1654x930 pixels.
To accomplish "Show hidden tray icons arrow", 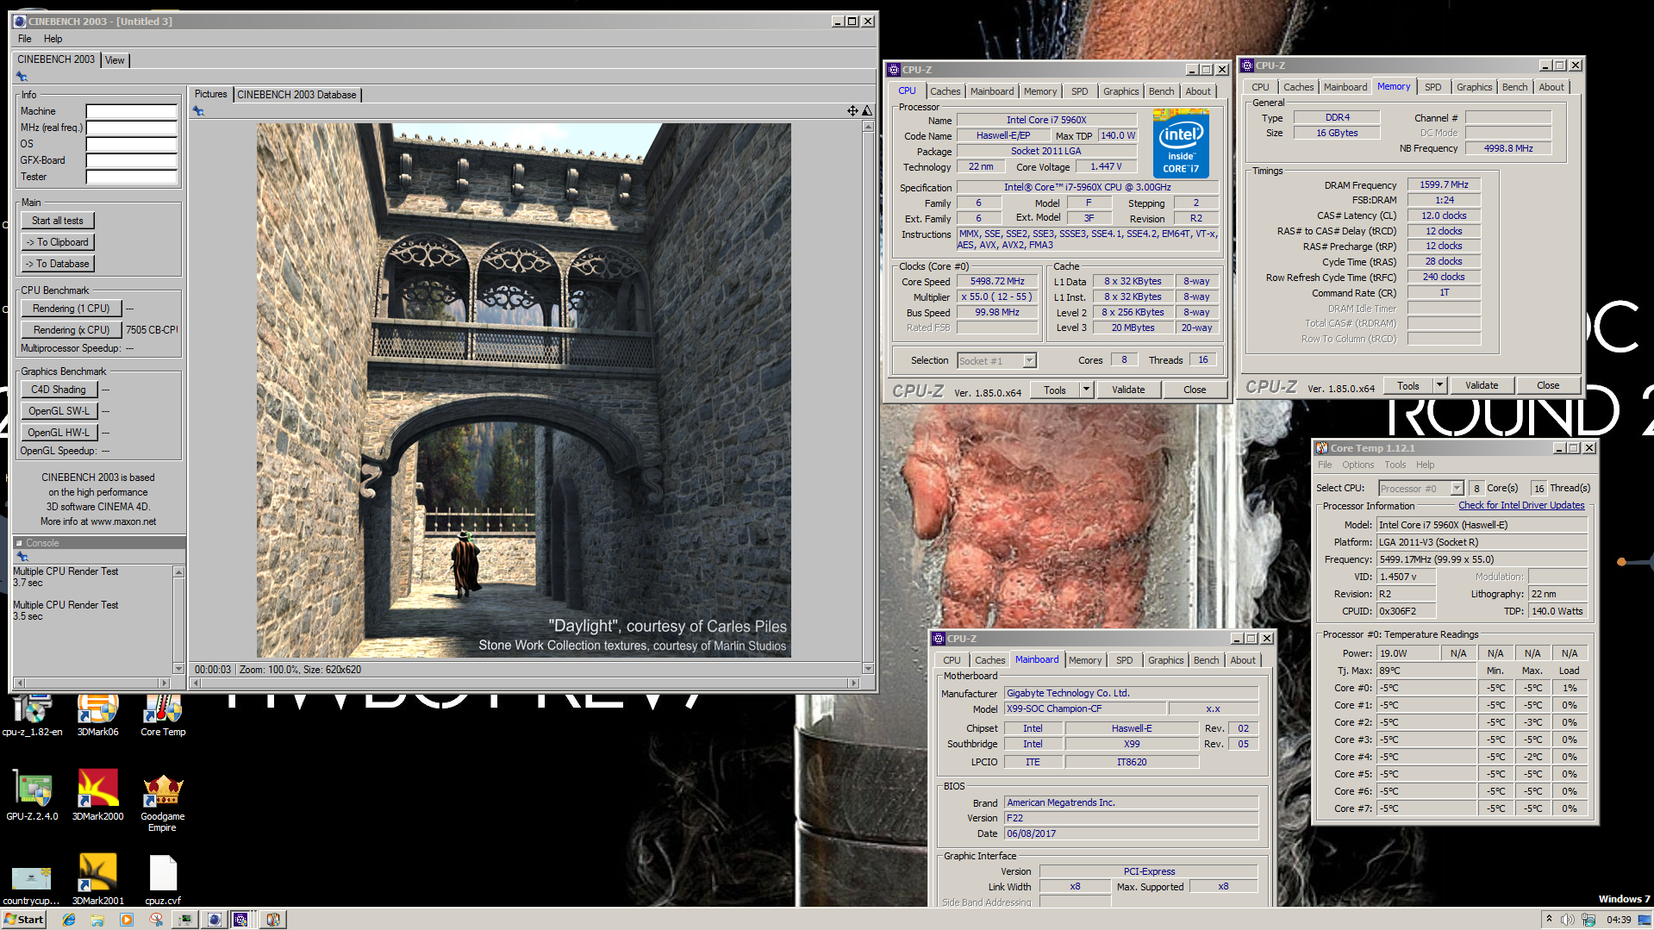I will [1549, 919].
